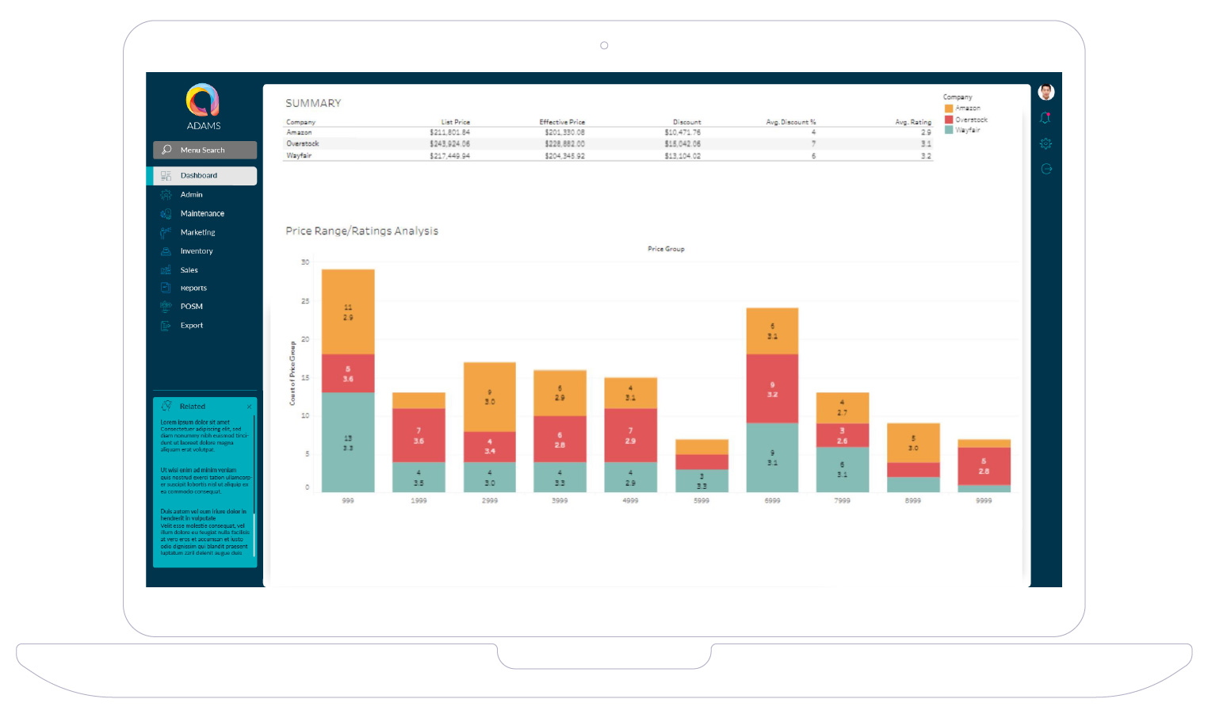Open the Maintenance menu item
The height and width of the screenshot is (718, 1208).
point(202,214)
